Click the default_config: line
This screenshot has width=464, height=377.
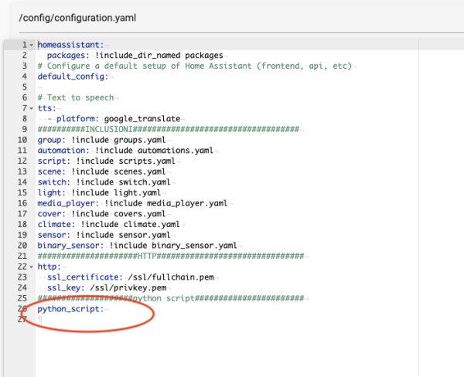[x=69, y=77]
